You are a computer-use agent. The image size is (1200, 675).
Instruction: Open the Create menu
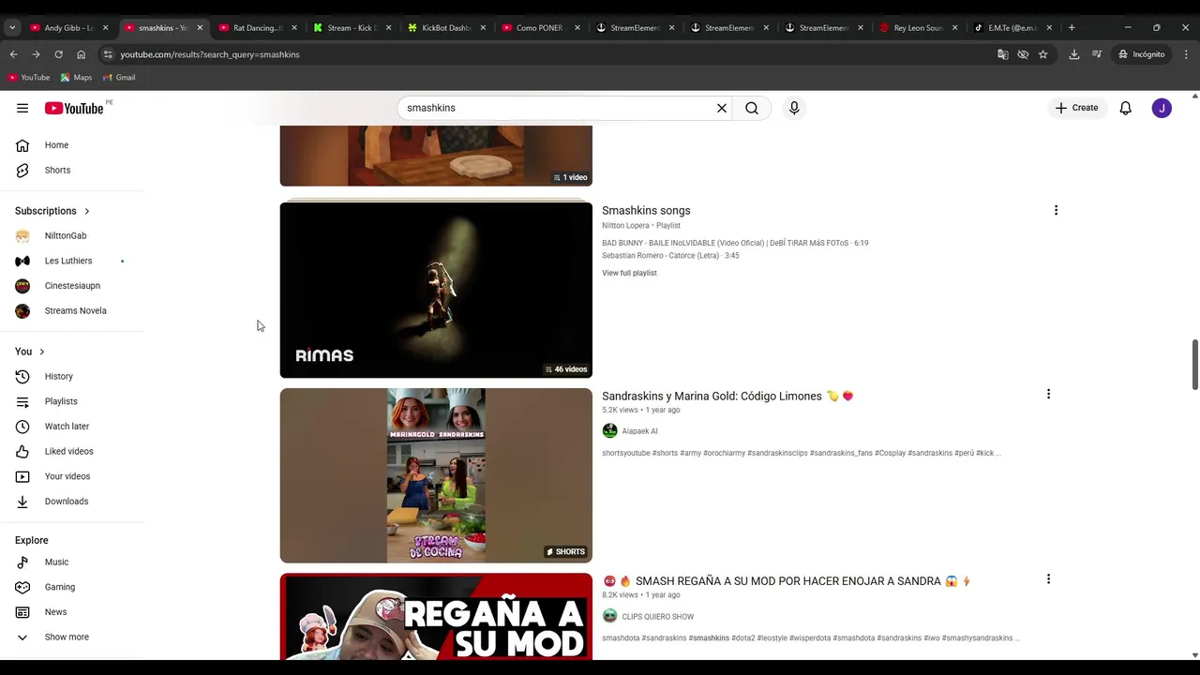tap(1076, 108)
